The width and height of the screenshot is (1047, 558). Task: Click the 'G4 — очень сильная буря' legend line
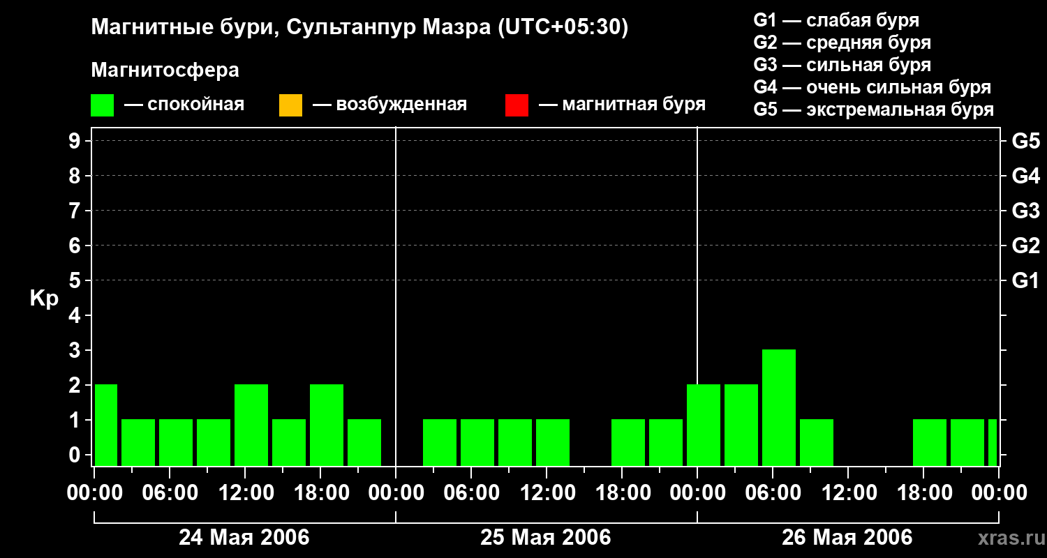pyautogui.click(x=872, y=87)
